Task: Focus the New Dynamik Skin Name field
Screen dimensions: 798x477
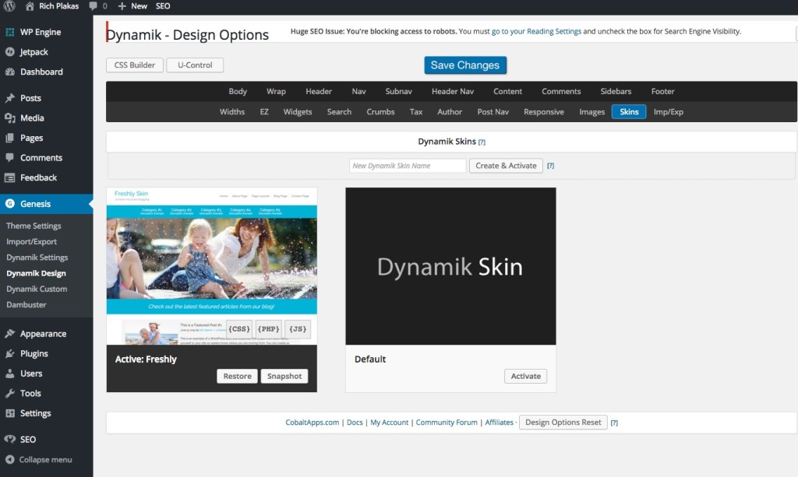Action: pyautogui.click(x=408, y=166)
